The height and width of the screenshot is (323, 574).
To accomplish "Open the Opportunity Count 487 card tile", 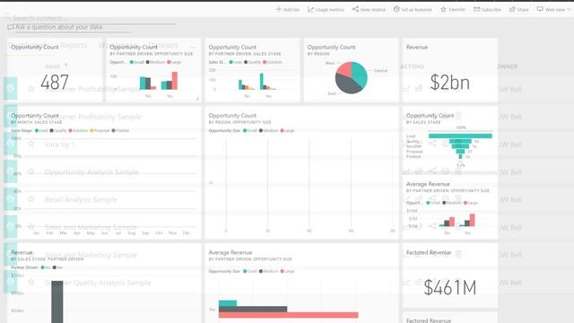I will 55,70.
